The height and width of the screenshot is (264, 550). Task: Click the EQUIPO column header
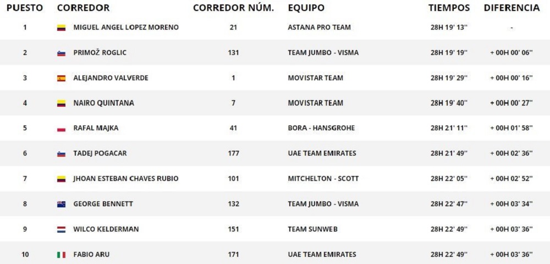coord(306,8)
